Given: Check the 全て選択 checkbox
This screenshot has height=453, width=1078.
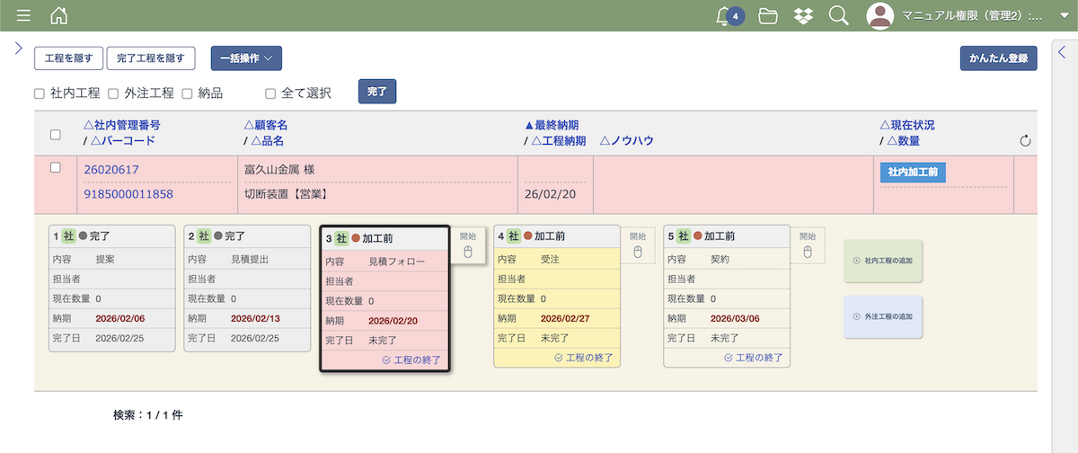Looking at the screenshot, I should [270, 93].
